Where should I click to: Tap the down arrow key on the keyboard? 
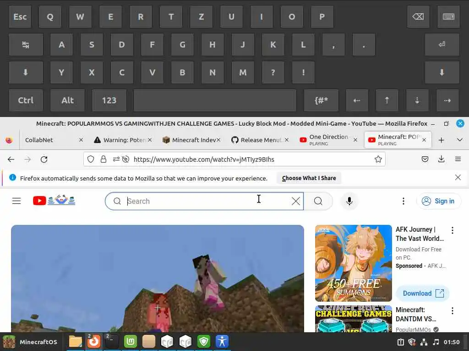pyautogui.click(x=417, y=100)
